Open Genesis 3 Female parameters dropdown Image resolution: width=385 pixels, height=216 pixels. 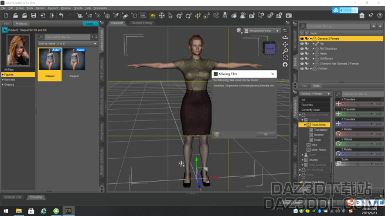click(x=315, y=94)
